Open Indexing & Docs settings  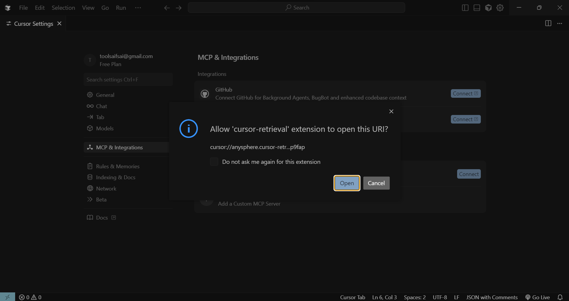tap(115, 177)
